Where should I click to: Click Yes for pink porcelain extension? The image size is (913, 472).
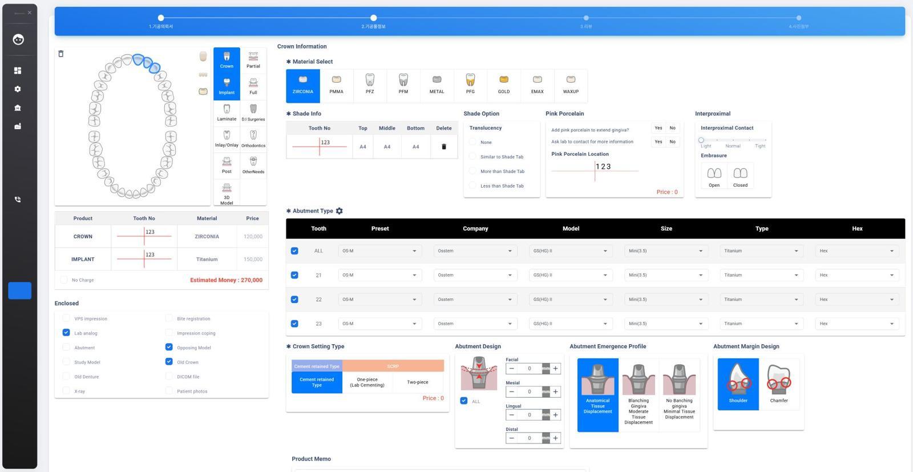point(658,128)
